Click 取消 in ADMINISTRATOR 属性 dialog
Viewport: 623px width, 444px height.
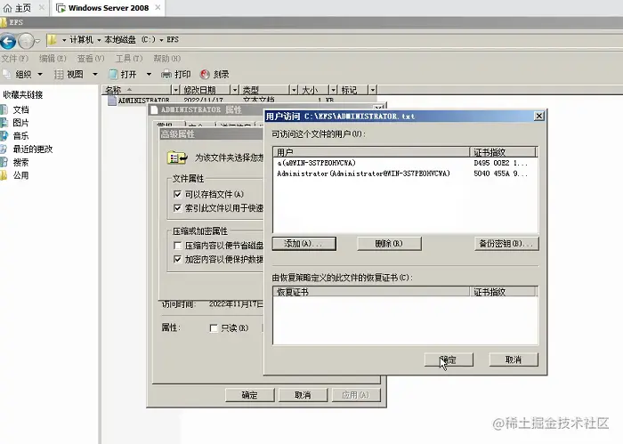click(303, 395)
